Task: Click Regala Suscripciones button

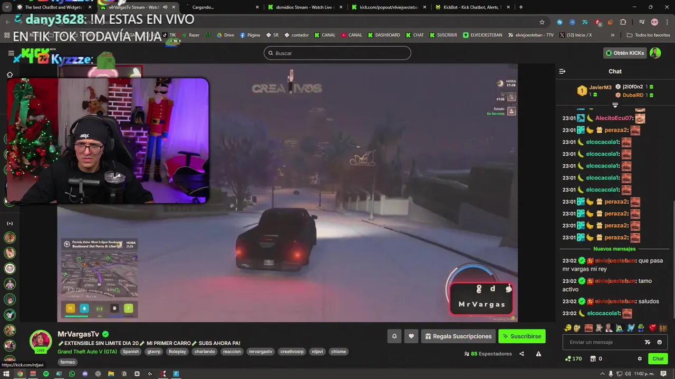Action: coord(458,336)
